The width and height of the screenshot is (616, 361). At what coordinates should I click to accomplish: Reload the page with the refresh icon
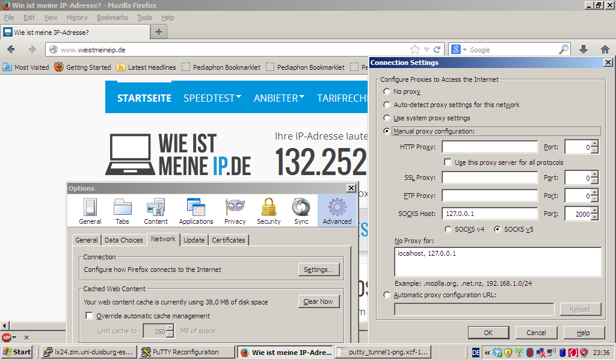437,49
